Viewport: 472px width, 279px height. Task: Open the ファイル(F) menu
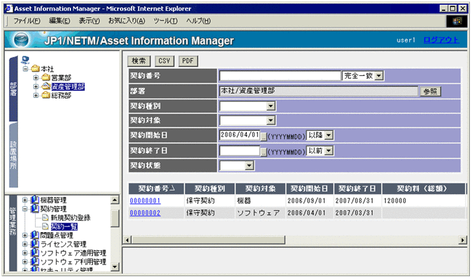click(26, 21)
